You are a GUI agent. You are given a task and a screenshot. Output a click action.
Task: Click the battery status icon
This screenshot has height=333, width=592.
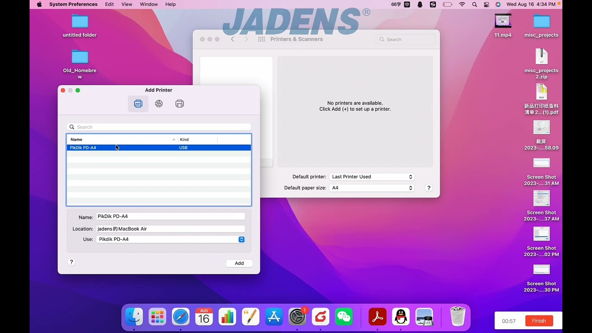click(x=447, y=4)
